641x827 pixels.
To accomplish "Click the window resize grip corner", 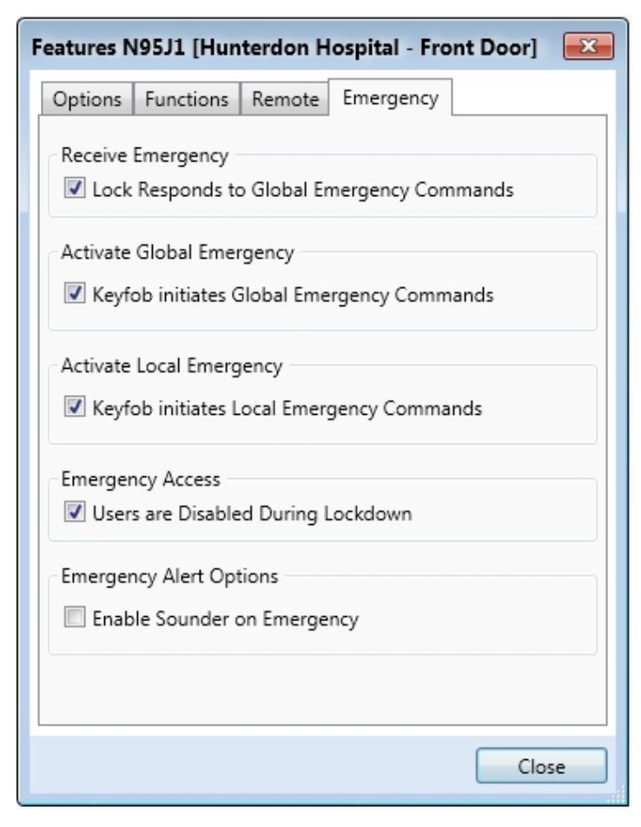I will (617, 794).
